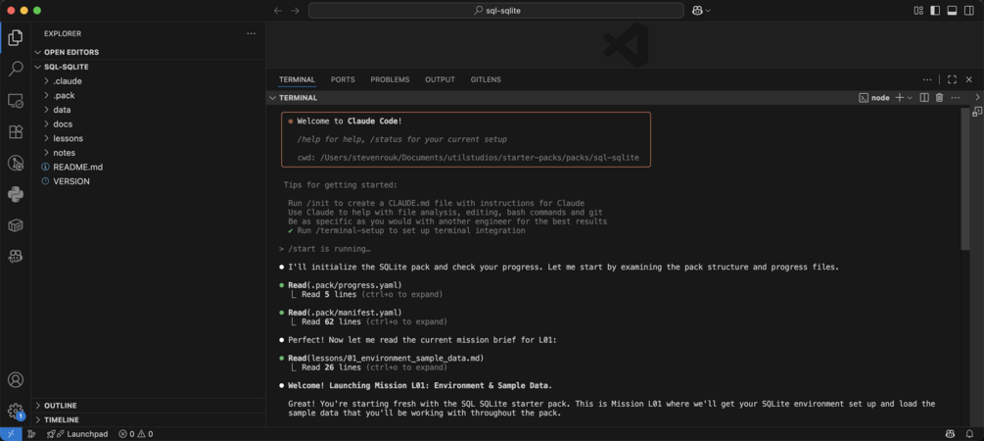
Task: Switch to the PROBLEMS tab
Action: (390, 79)
